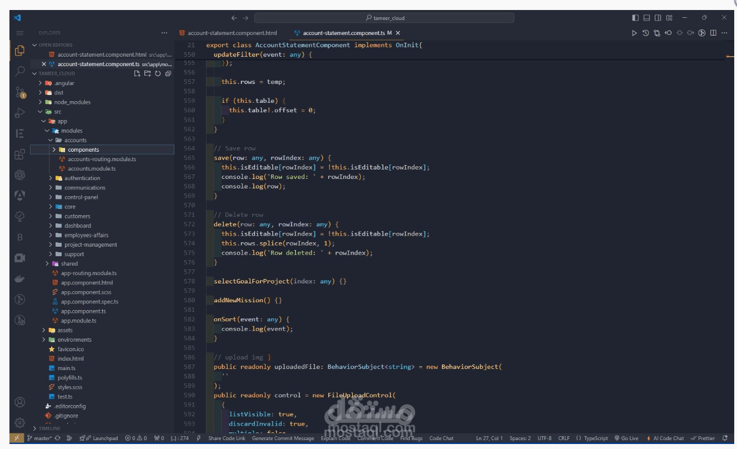Open editor More Actions ellipsis
Viewport: 737px width, 449px height.
[724, 33]
